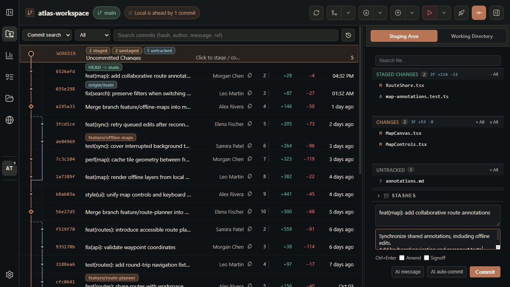Click the Commit button
The image size is (510, 287).
coord(485,272)
